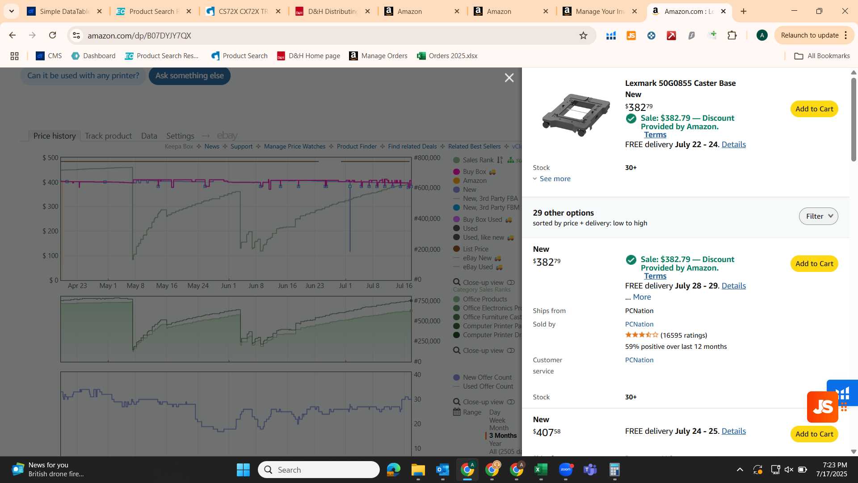
Task: Expand See more under Stock
Action: [552, 179]
